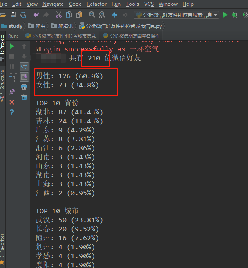This screenshot has height=268, width=248.
Task: Open the Navigate menu
Action: pyautogui.click(x=53, y=4)
